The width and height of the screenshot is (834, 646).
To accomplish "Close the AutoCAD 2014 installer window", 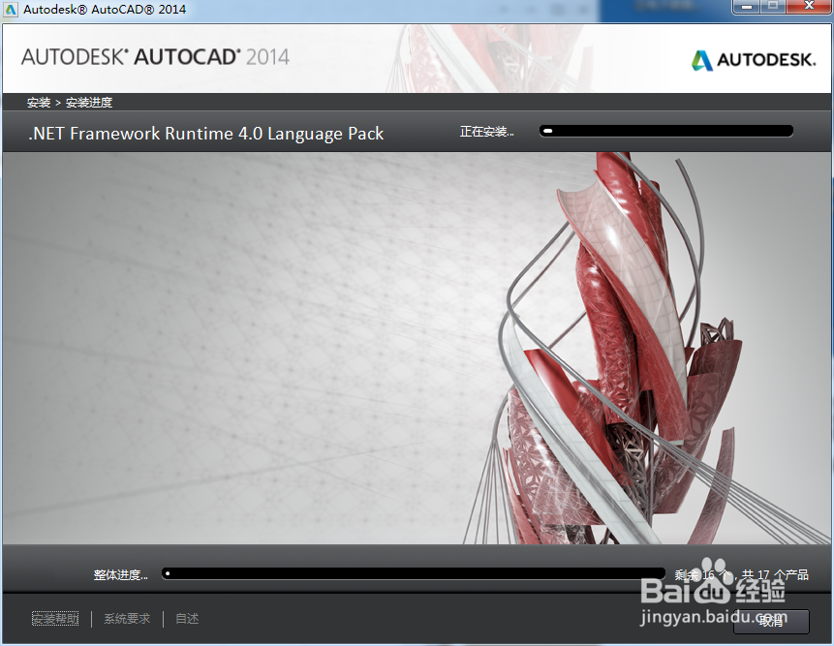I will click(809, 7).
